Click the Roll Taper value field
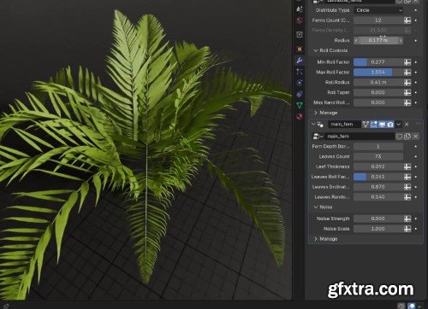Screen dimensions: 428x309 tap(378, 92)
